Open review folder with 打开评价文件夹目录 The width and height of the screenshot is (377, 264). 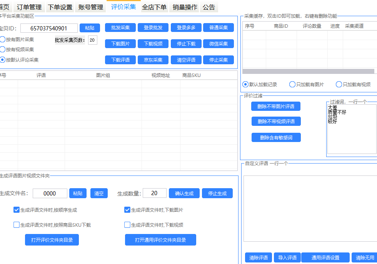point(52,239)
